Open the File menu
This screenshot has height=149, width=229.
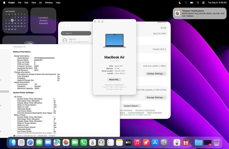(19, 3)
